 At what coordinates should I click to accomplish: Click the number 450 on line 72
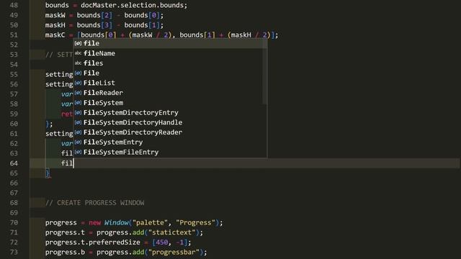tap(162, 242)
